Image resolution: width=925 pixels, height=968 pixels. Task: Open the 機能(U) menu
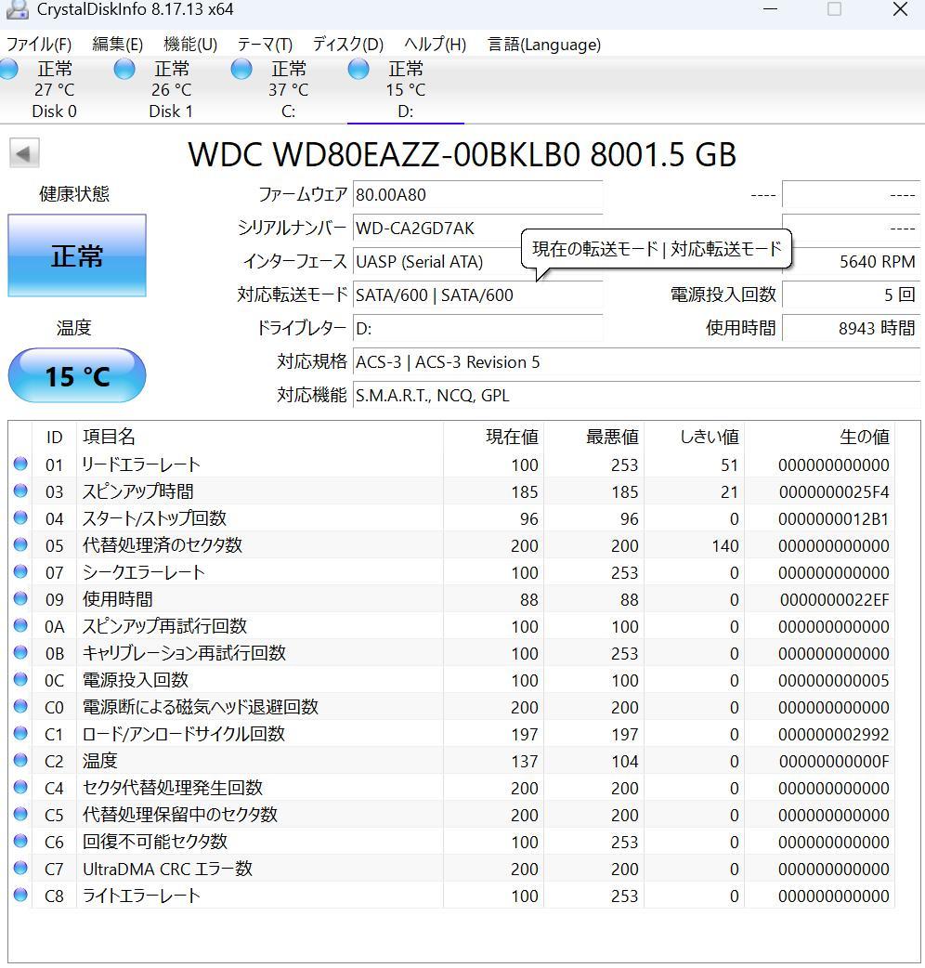[x=190, y=44]
